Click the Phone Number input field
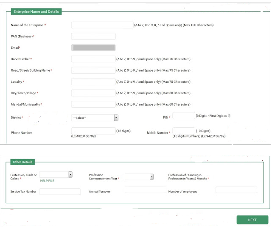Viewport: 272px width, 227px height. tap(93, 131)
